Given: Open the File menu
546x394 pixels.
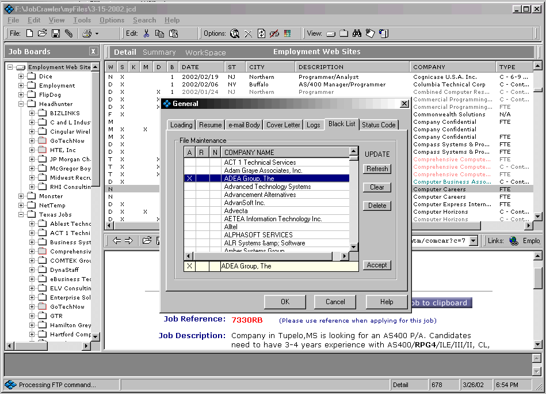Looking at the screenshot, I should pyautogui.click(x=13, y=20).
